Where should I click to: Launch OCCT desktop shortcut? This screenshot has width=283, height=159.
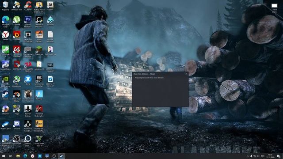[x=17, y=65]
